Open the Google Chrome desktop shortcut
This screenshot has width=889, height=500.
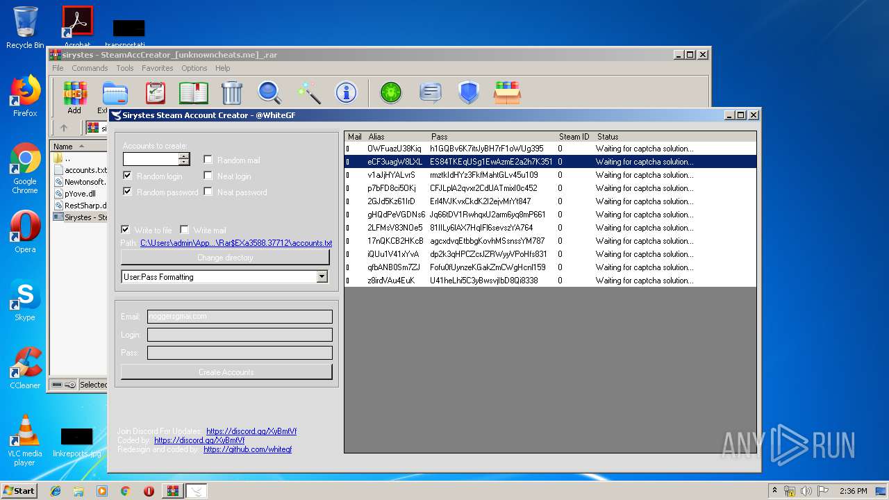tap(25, 169)
